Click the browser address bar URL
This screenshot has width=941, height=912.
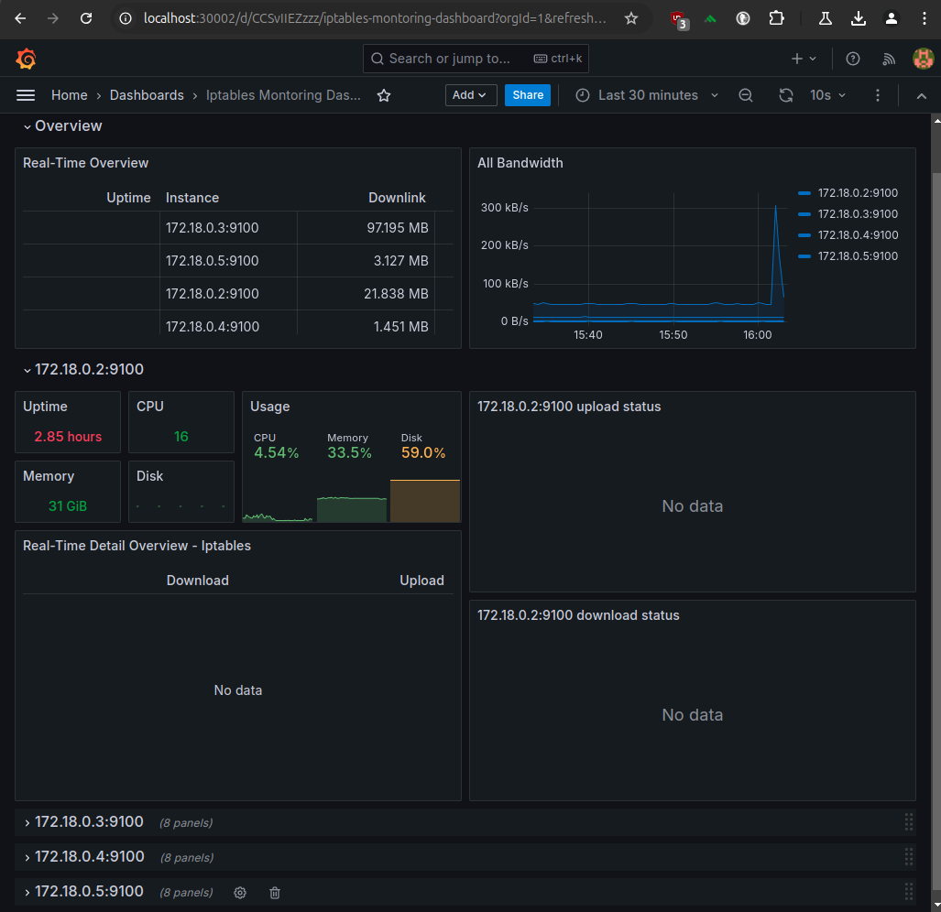coord(375,18)
